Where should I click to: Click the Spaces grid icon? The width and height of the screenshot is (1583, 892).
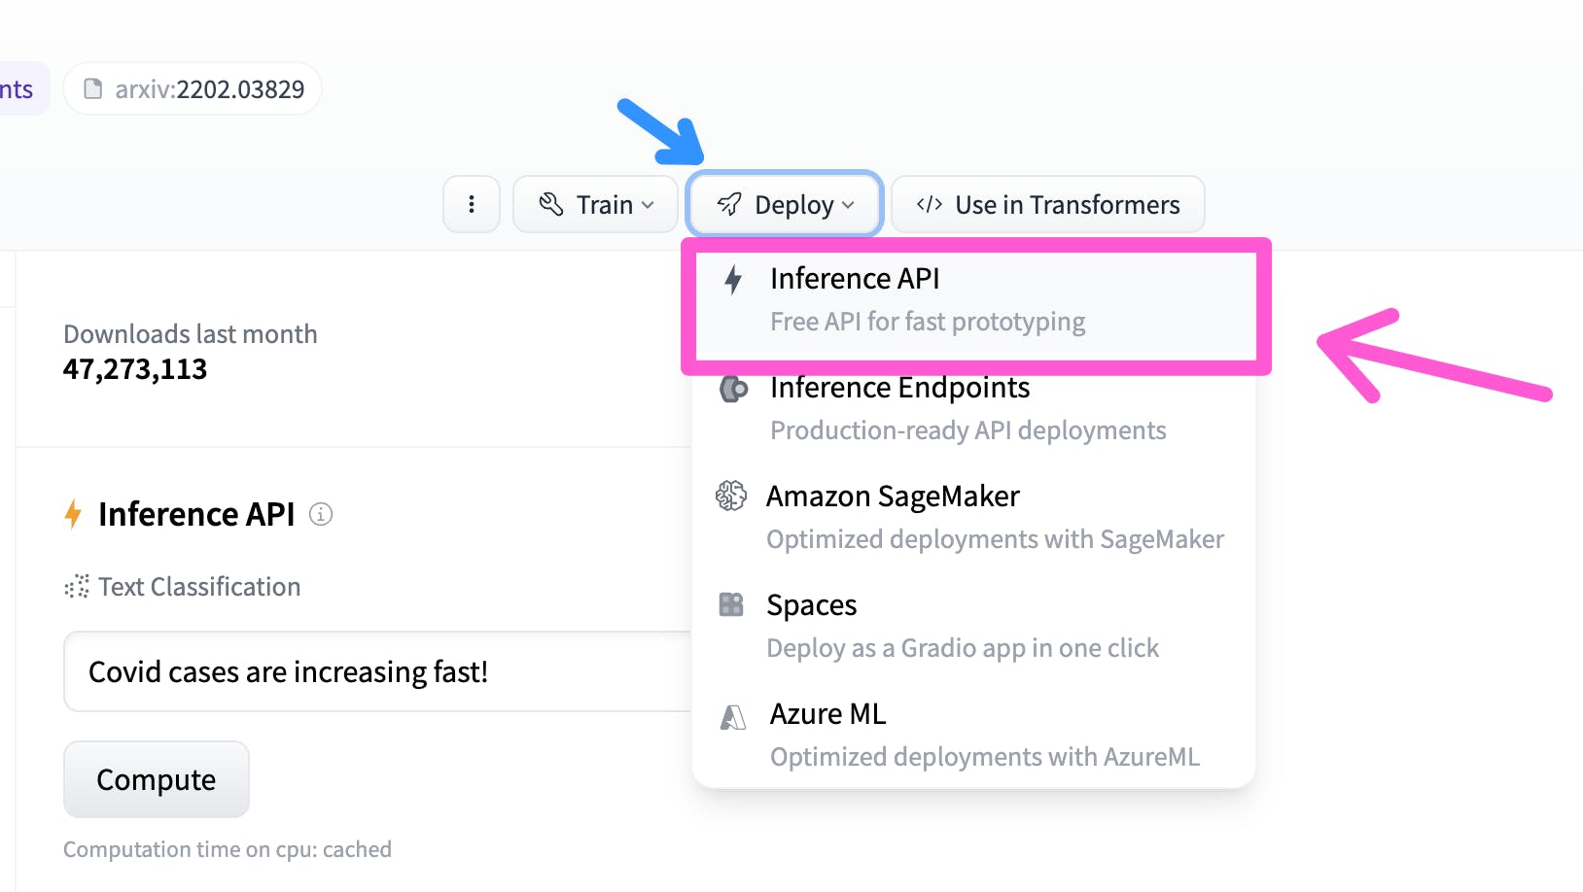click(x=731, y=604)
